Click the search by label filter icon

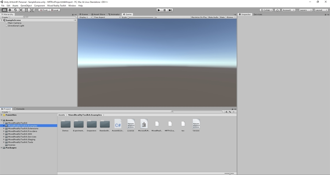tap(230, 112)
